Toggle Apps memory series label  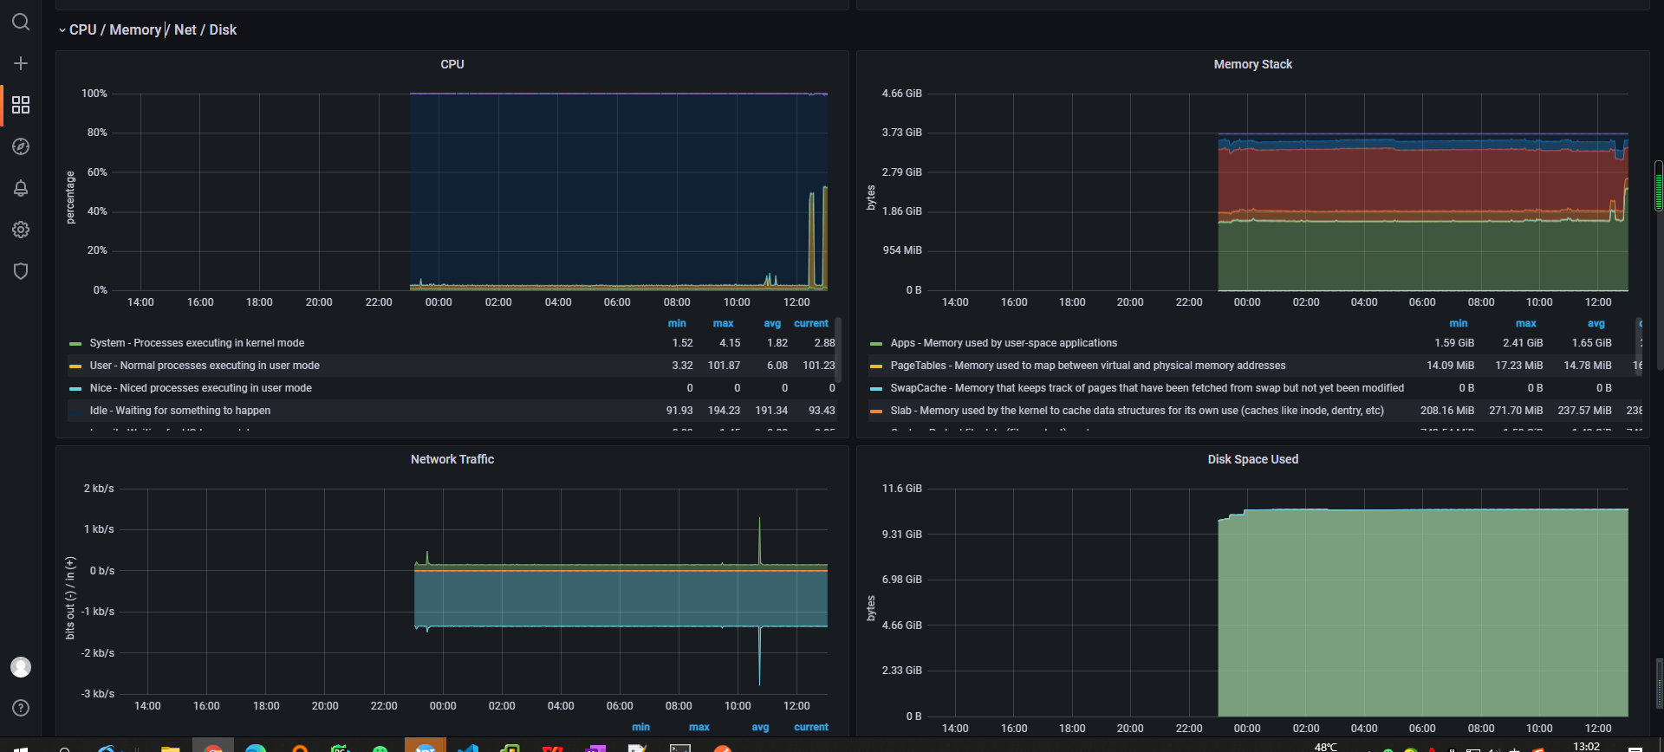coord(1004,343)
